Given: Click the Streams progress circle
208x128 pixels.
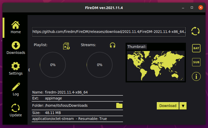Looking at the screenshot, I should point(100,65).
